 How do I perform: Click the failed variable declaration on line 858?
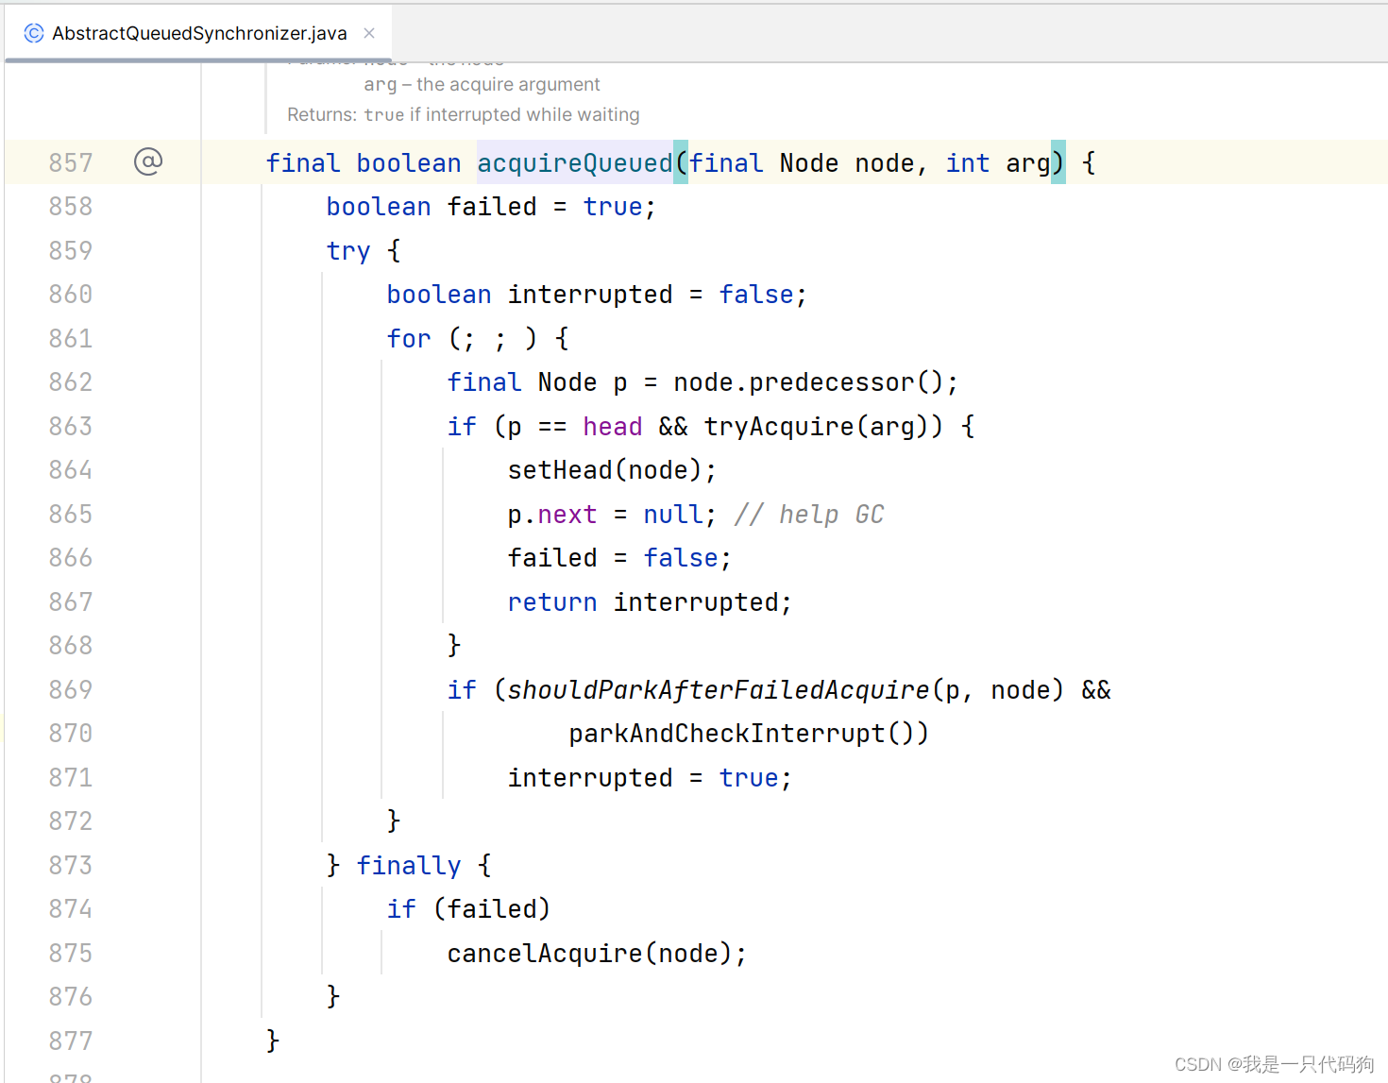(x=491, y=206)
